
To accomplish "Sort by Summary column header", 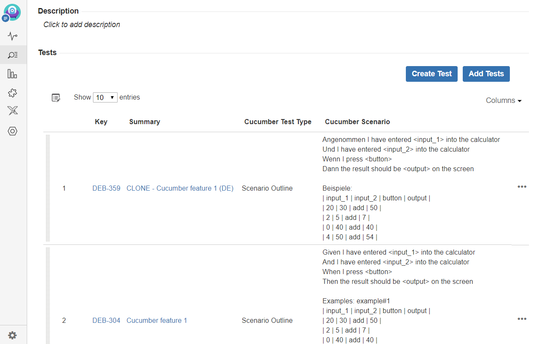I will tap(144, 122).
